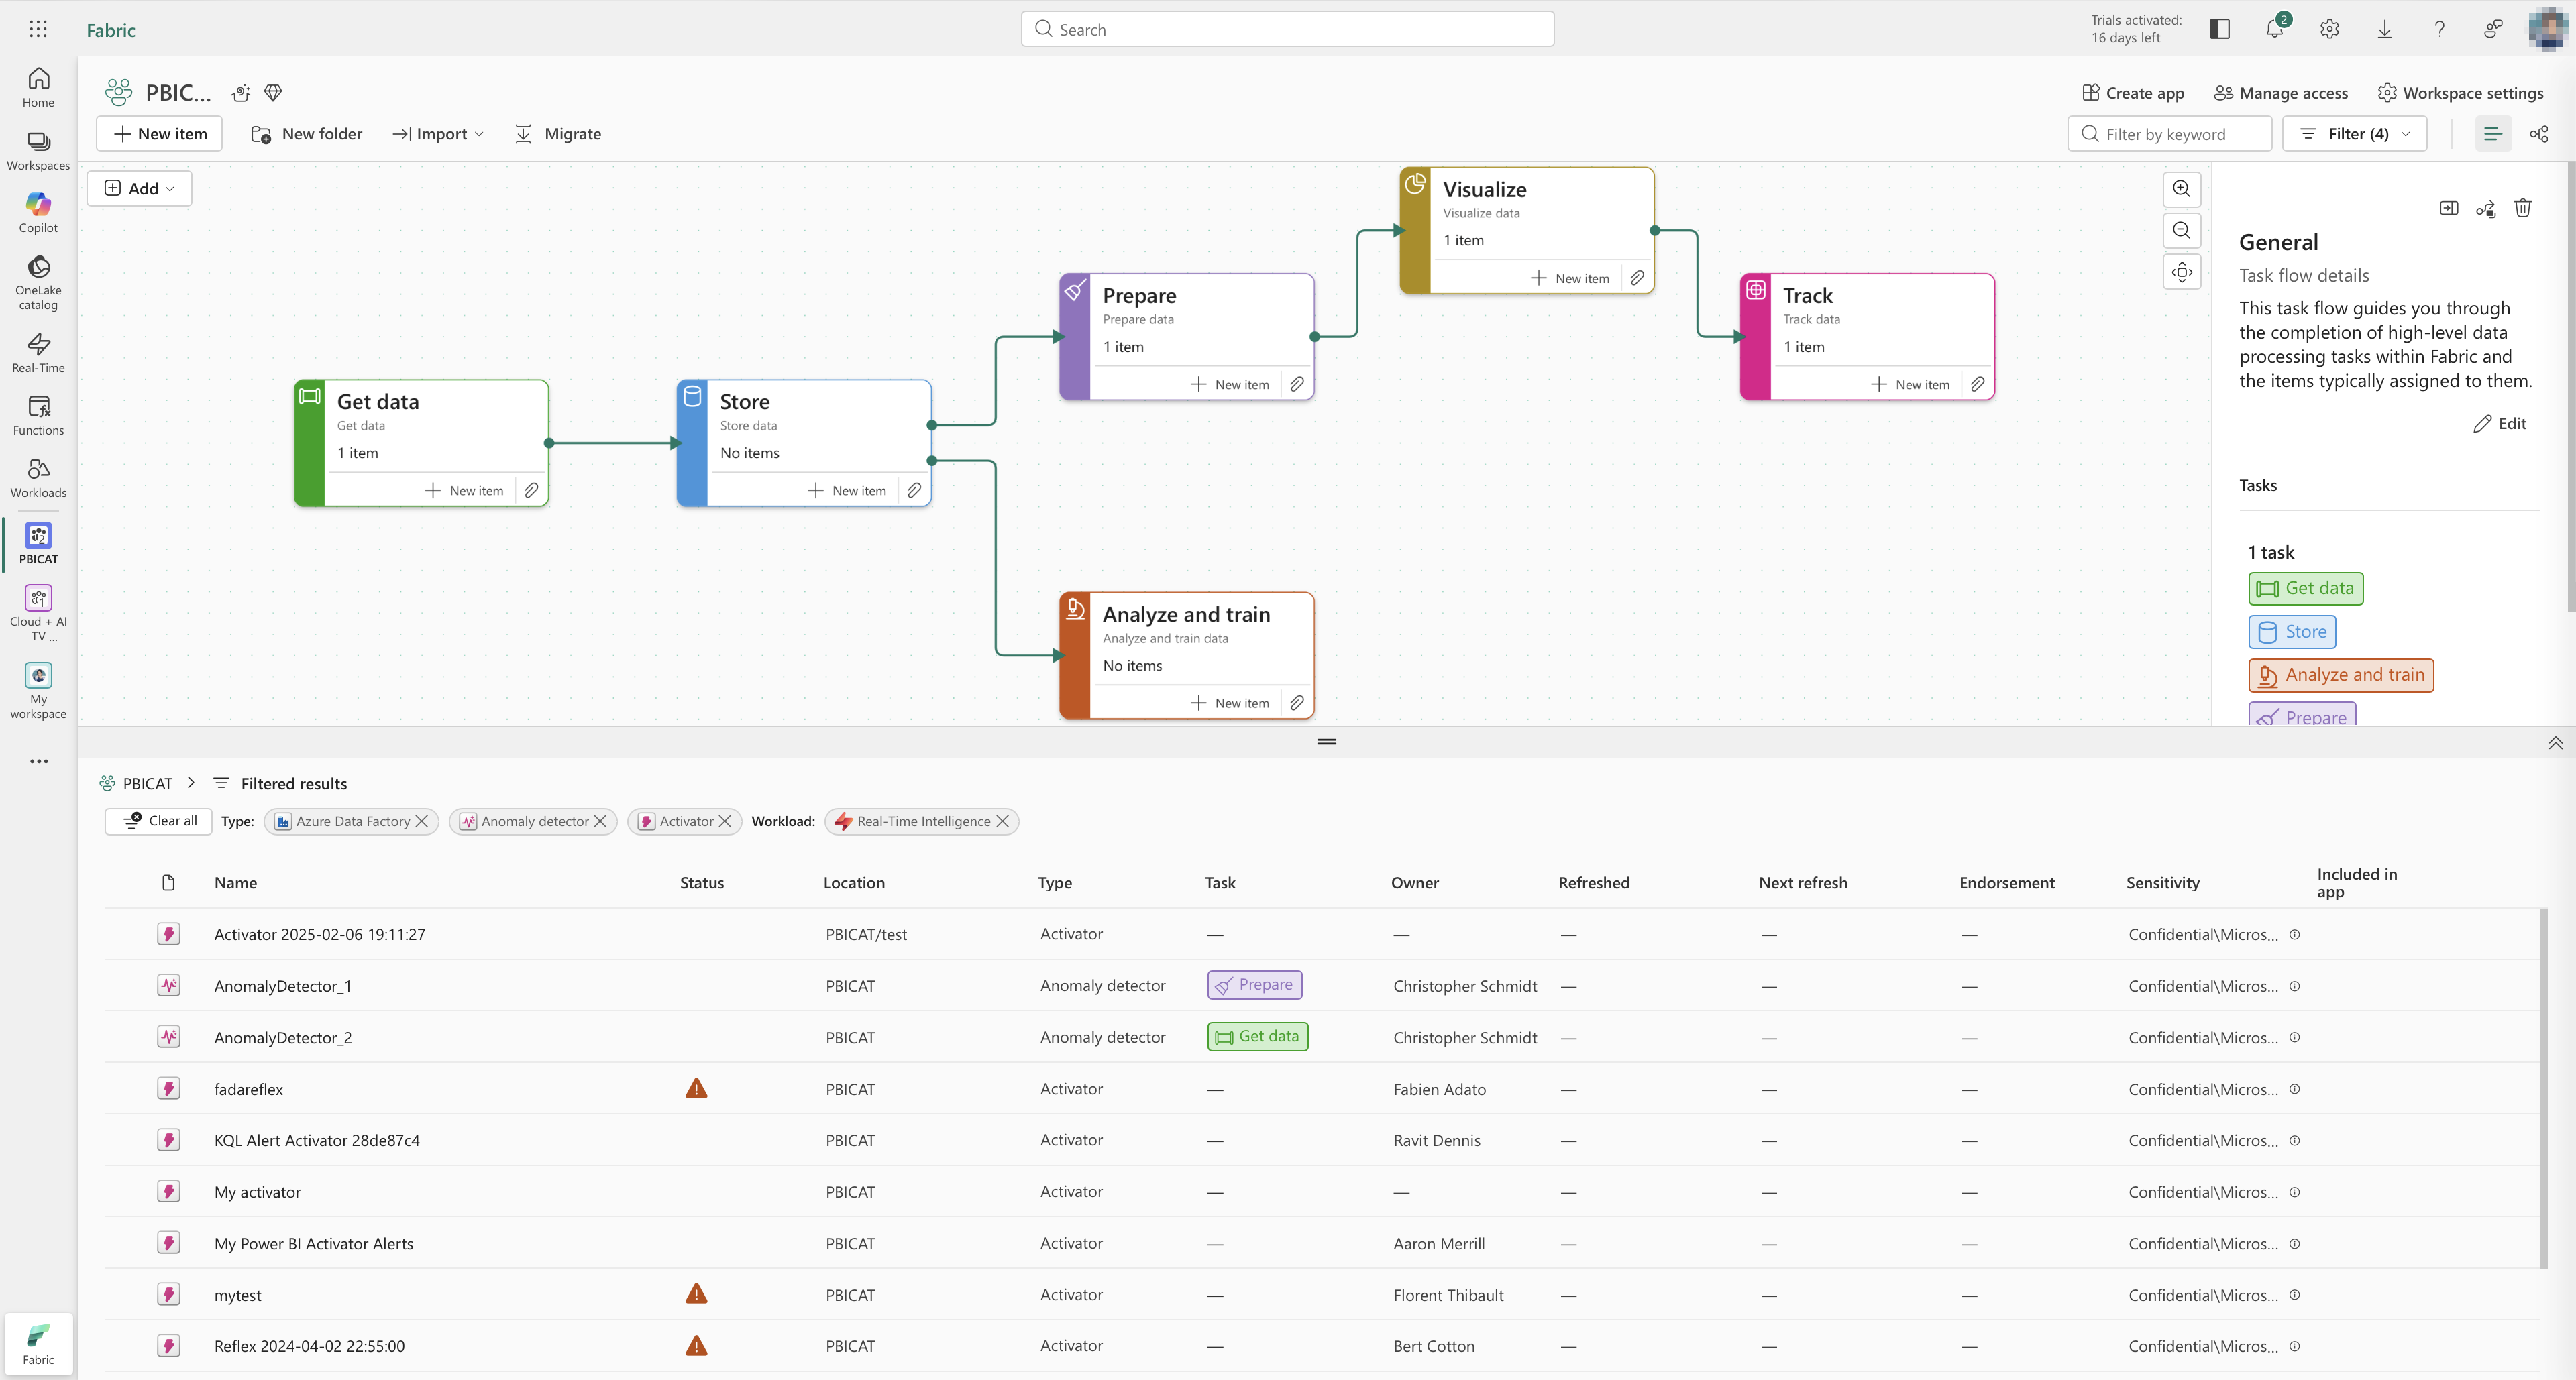The width and height of the screenshot is (2576, 1380).
Task: Click in the top Search box
Action: tap(1287, 29)
